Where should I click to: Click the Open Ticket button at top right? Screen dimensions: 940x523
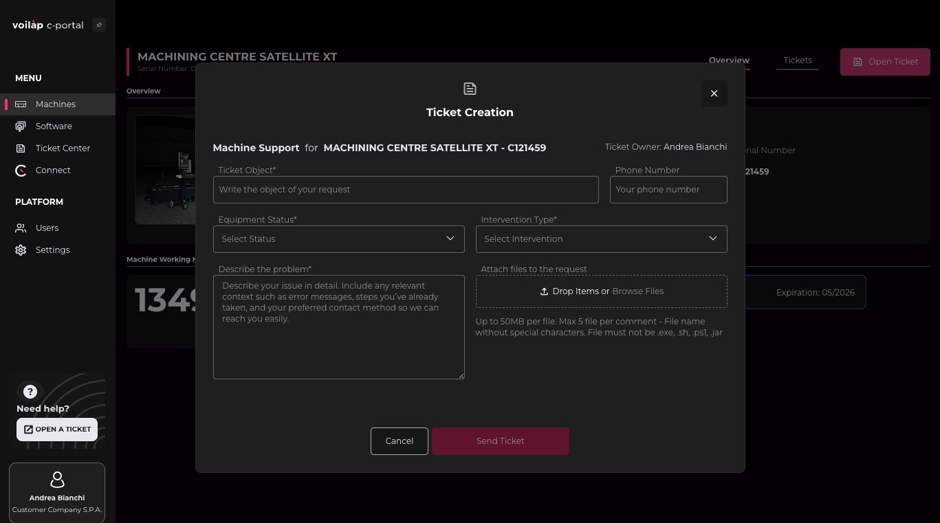[885, 62]
